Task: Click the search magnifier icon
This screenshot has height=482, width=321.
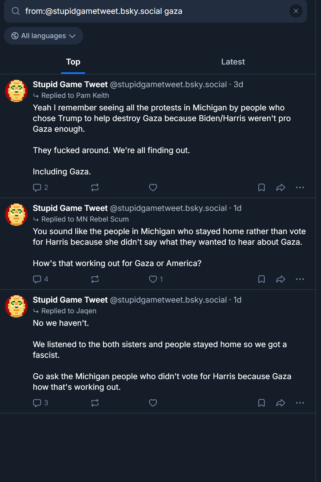Action: point(16,11)
